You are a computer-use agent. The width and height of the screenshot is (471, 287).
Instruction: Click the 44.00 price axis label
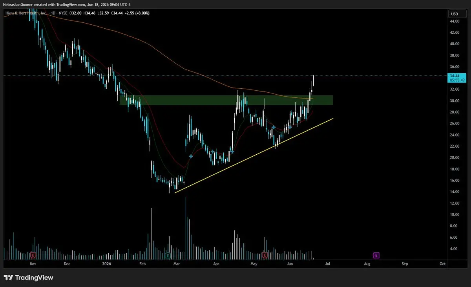click(455, 21)
